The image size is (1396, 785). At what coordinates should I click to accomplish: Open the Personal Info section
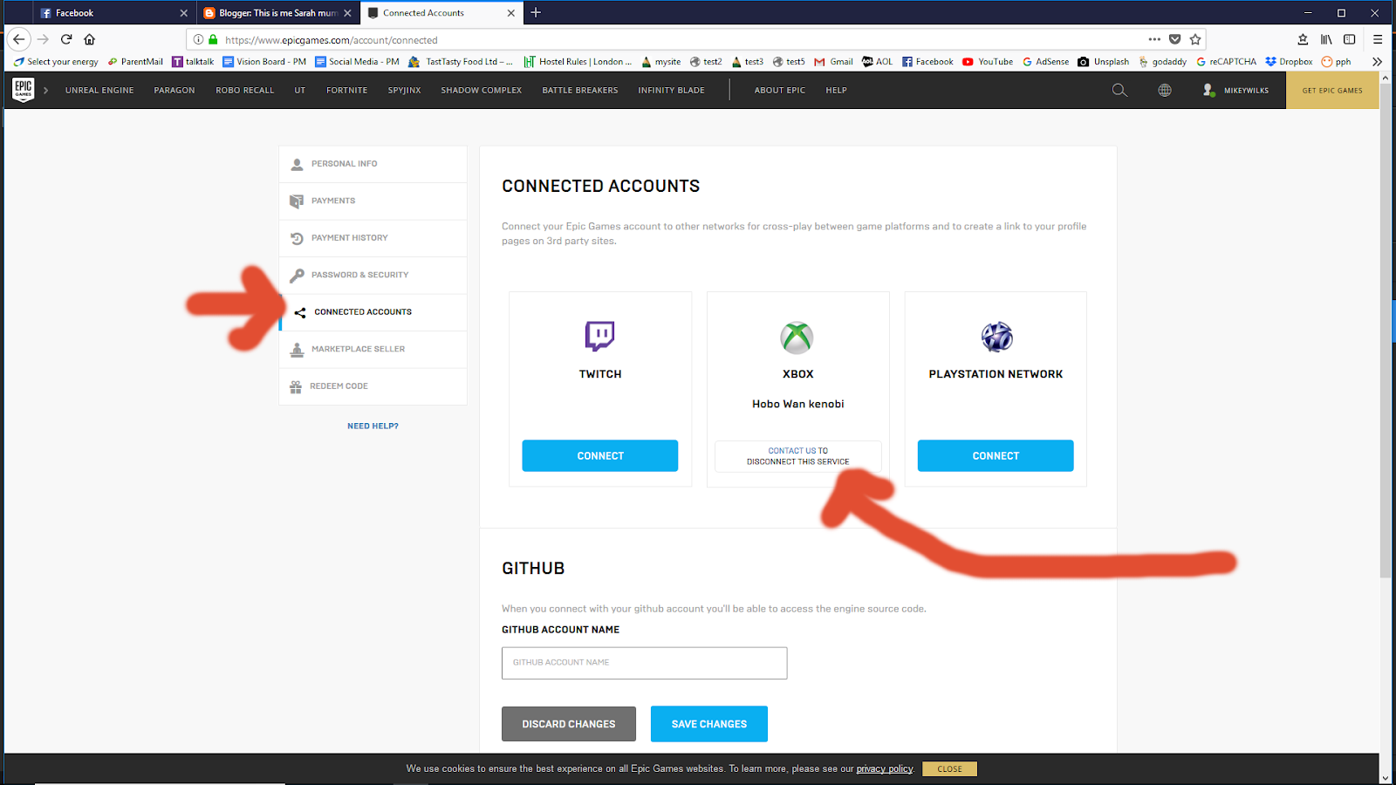point(373,164)
